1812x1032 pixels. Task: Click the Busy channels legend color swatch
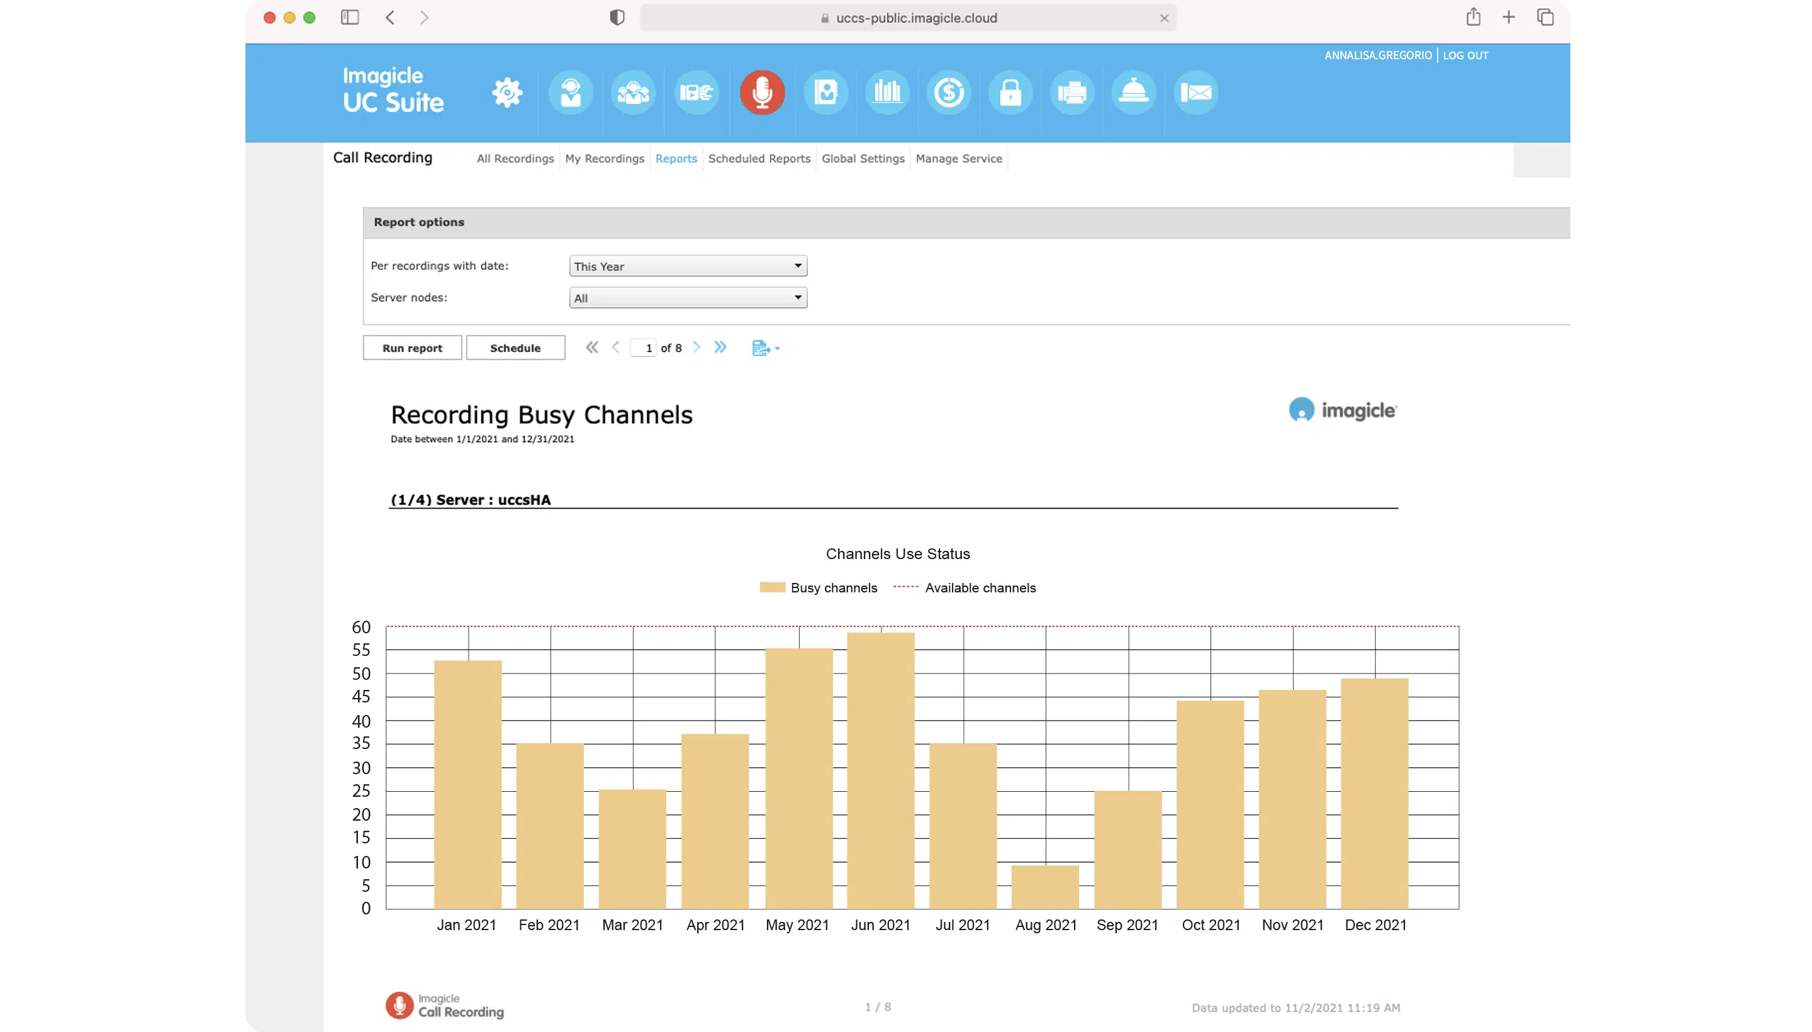click(772, 587)
